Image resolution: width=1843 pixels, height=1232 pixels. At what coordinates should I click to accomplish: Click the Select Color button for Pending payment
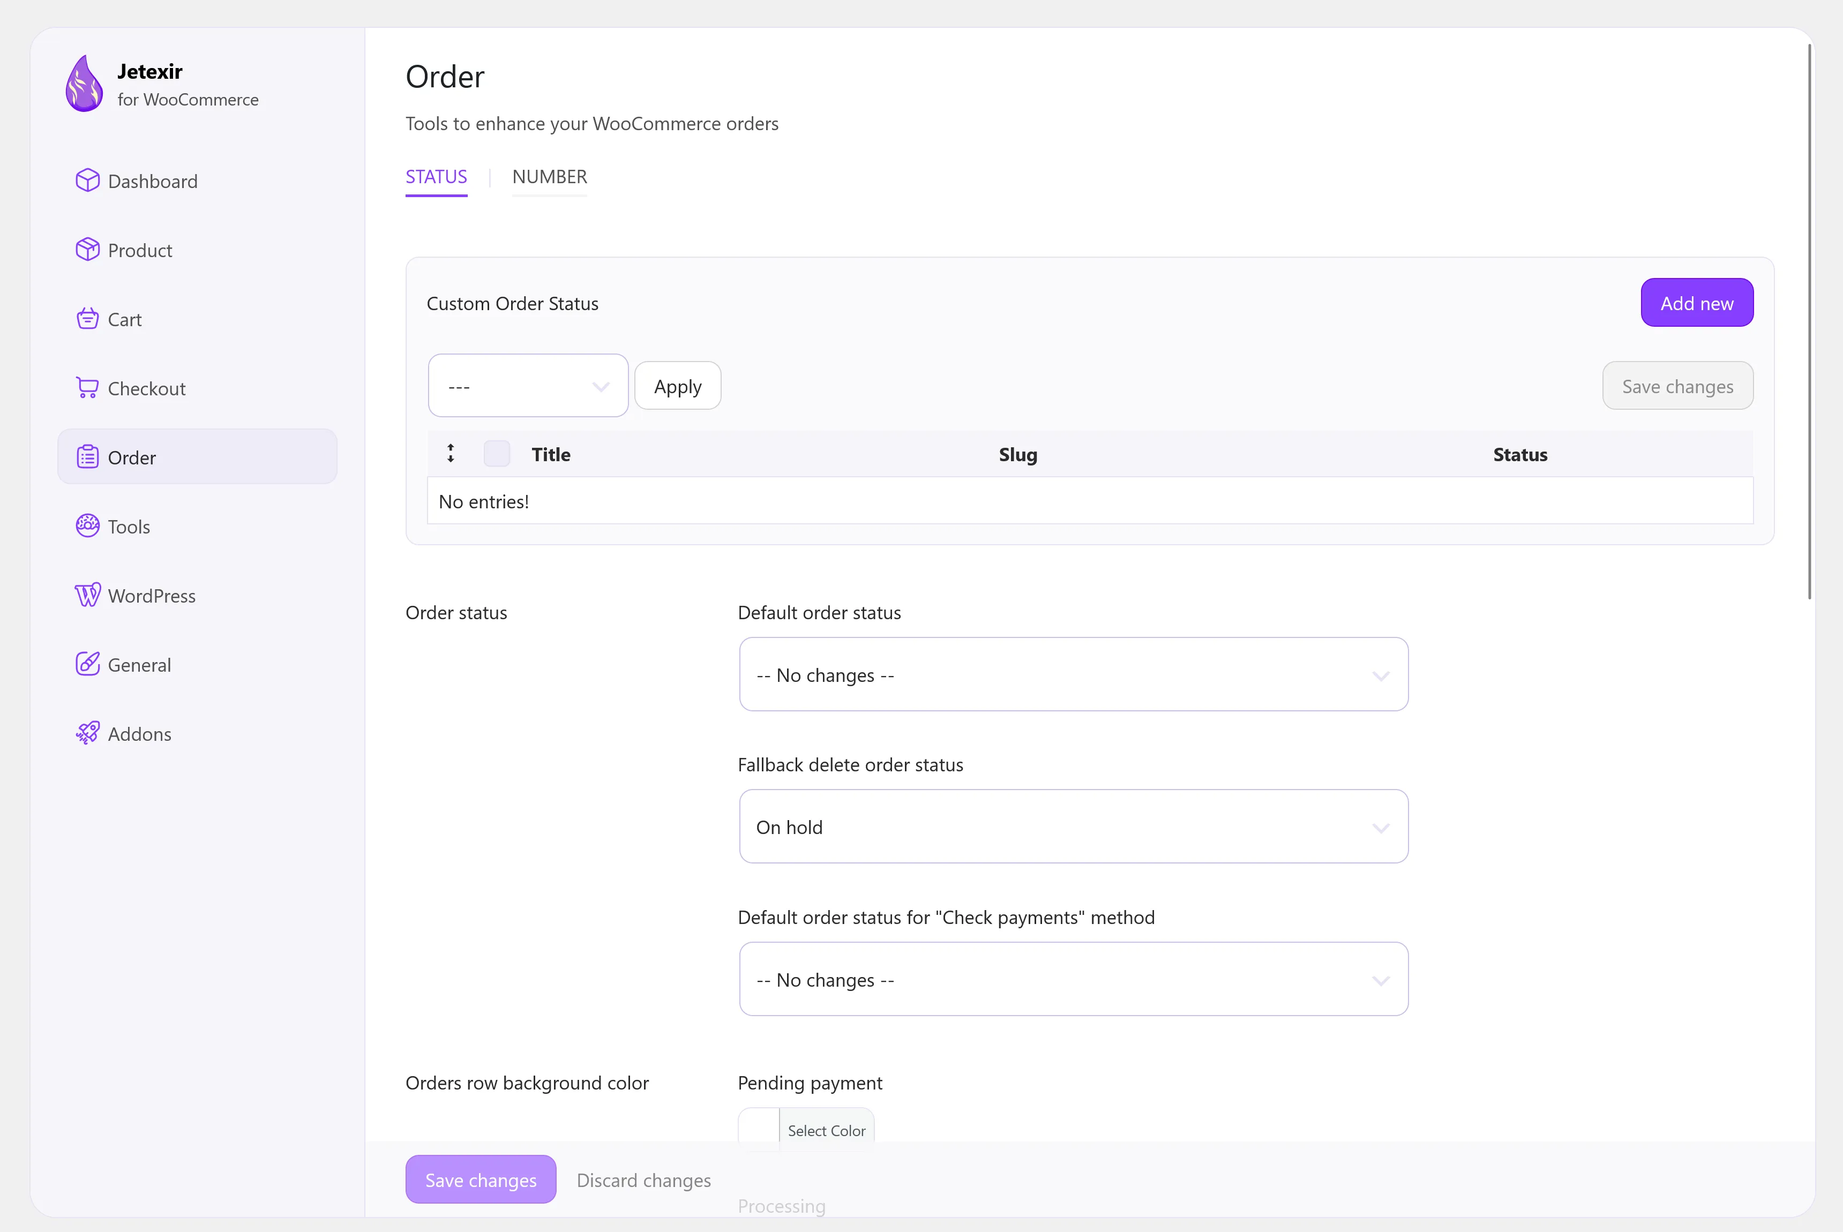[827, 1130]
